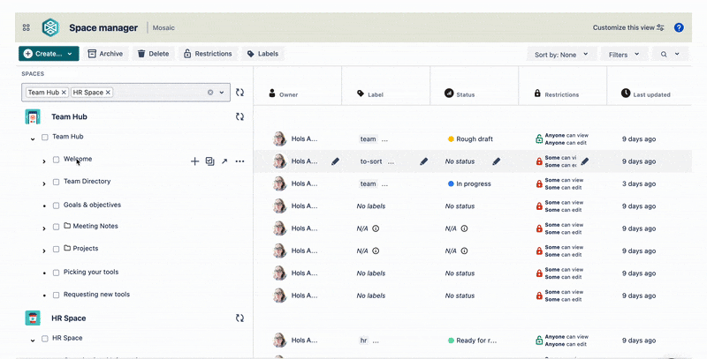Click the Space manager hexagon logo
Image resolution: width=707 pixels, height=359 pixels.
point(50,27)
